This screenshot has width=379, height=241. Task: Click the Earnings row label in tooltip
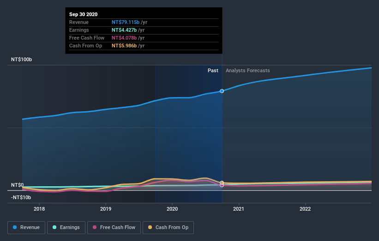click(79, 30)
